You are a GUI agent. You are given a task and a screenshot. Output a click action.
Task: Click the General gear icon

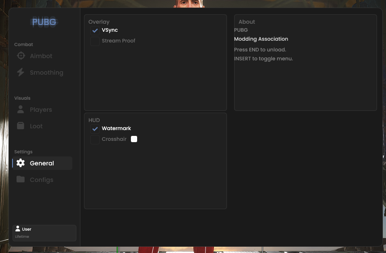(x=21, y=163)
